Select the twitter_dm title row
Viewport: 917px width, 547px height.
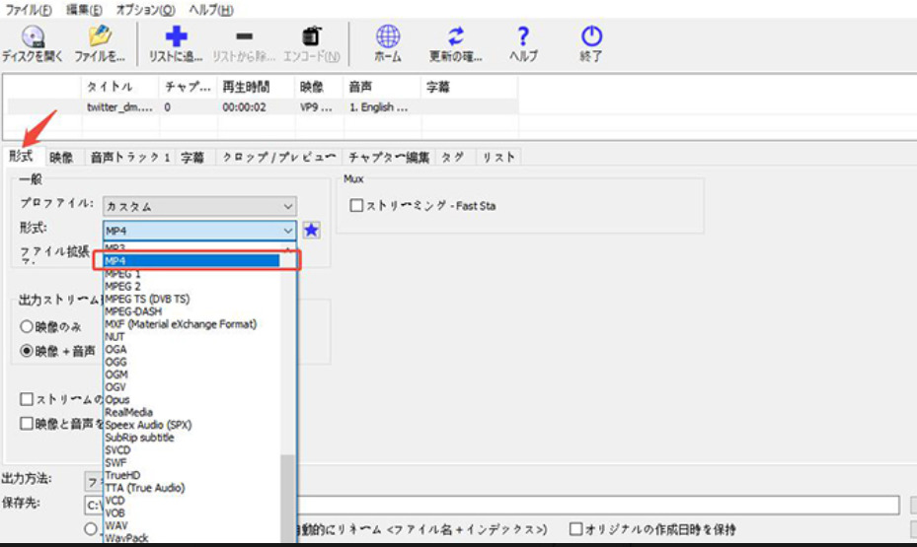pyautogui.click(x=262, y=106)
